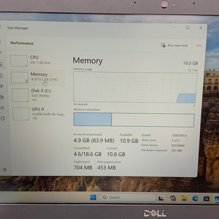This screenshot has height=219, width=219.
Task: Open Task View on the taskbar
Action: [162, 198]
